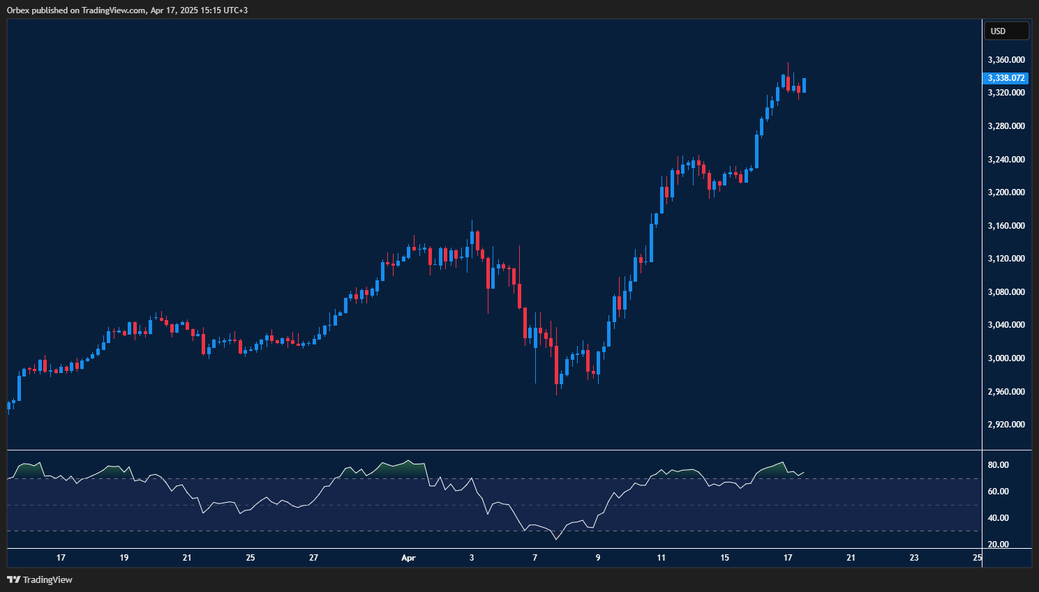Click the Orbex published on TradingView.com header
The height and width of the screenshot is (592, 1039).
click(127, 10)
